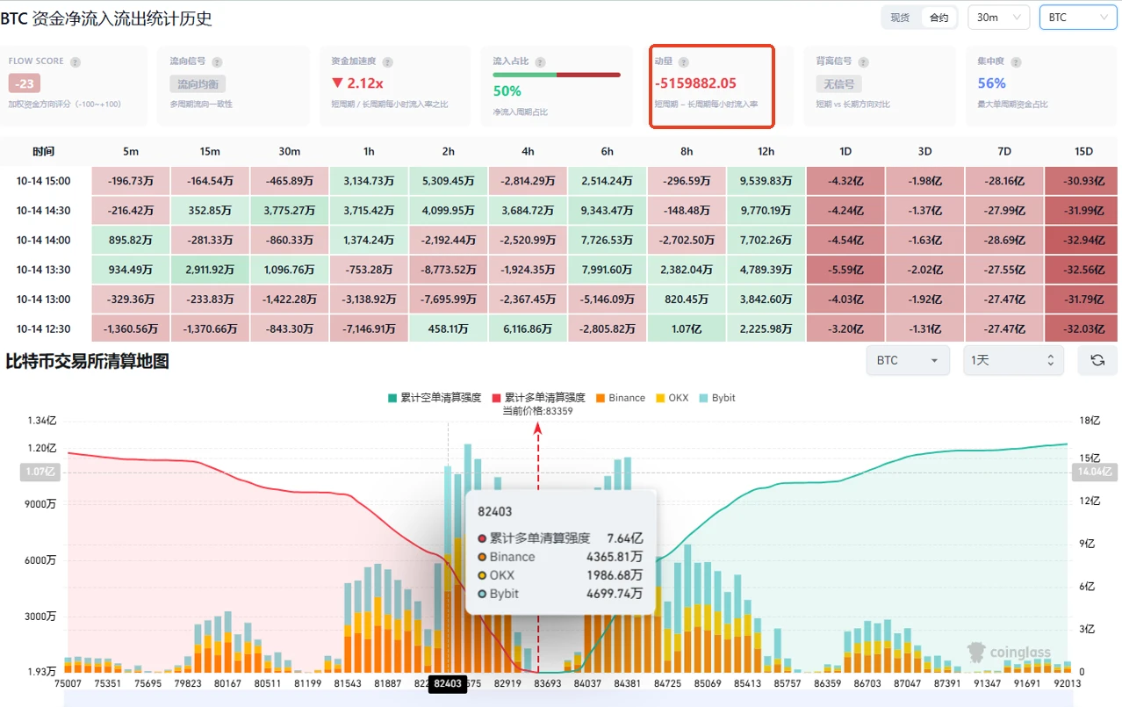Toggle the 累计空单清算强度 legend series
Image resolution: width=1122 pixels, height=707 pixels.
(x=435, y=398)
